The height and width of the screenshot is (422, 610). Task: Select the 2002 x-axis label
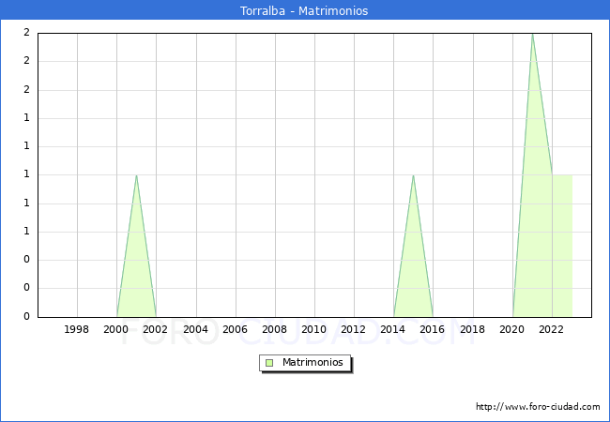click(156, 329)
